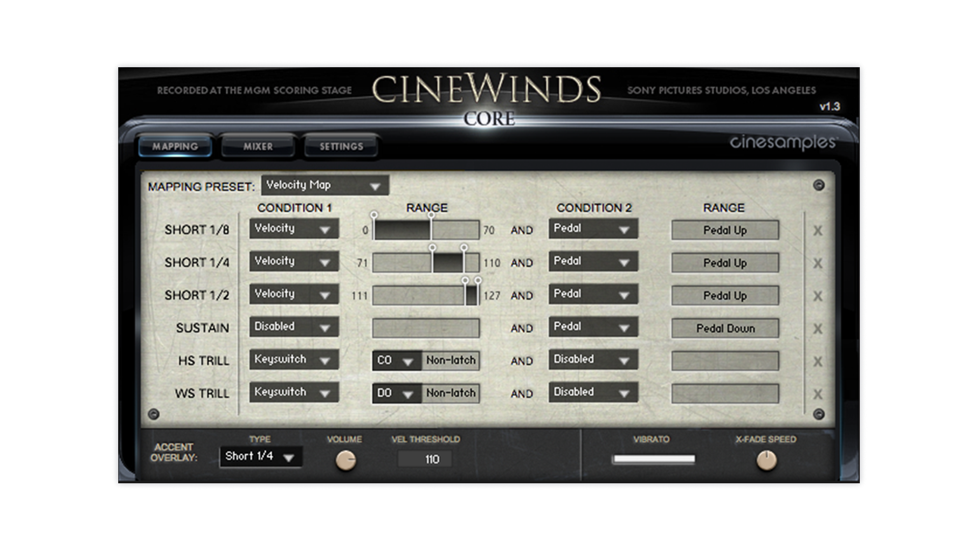Clear the HS Trill row with its X
The image size is (978, 550).
818,362
